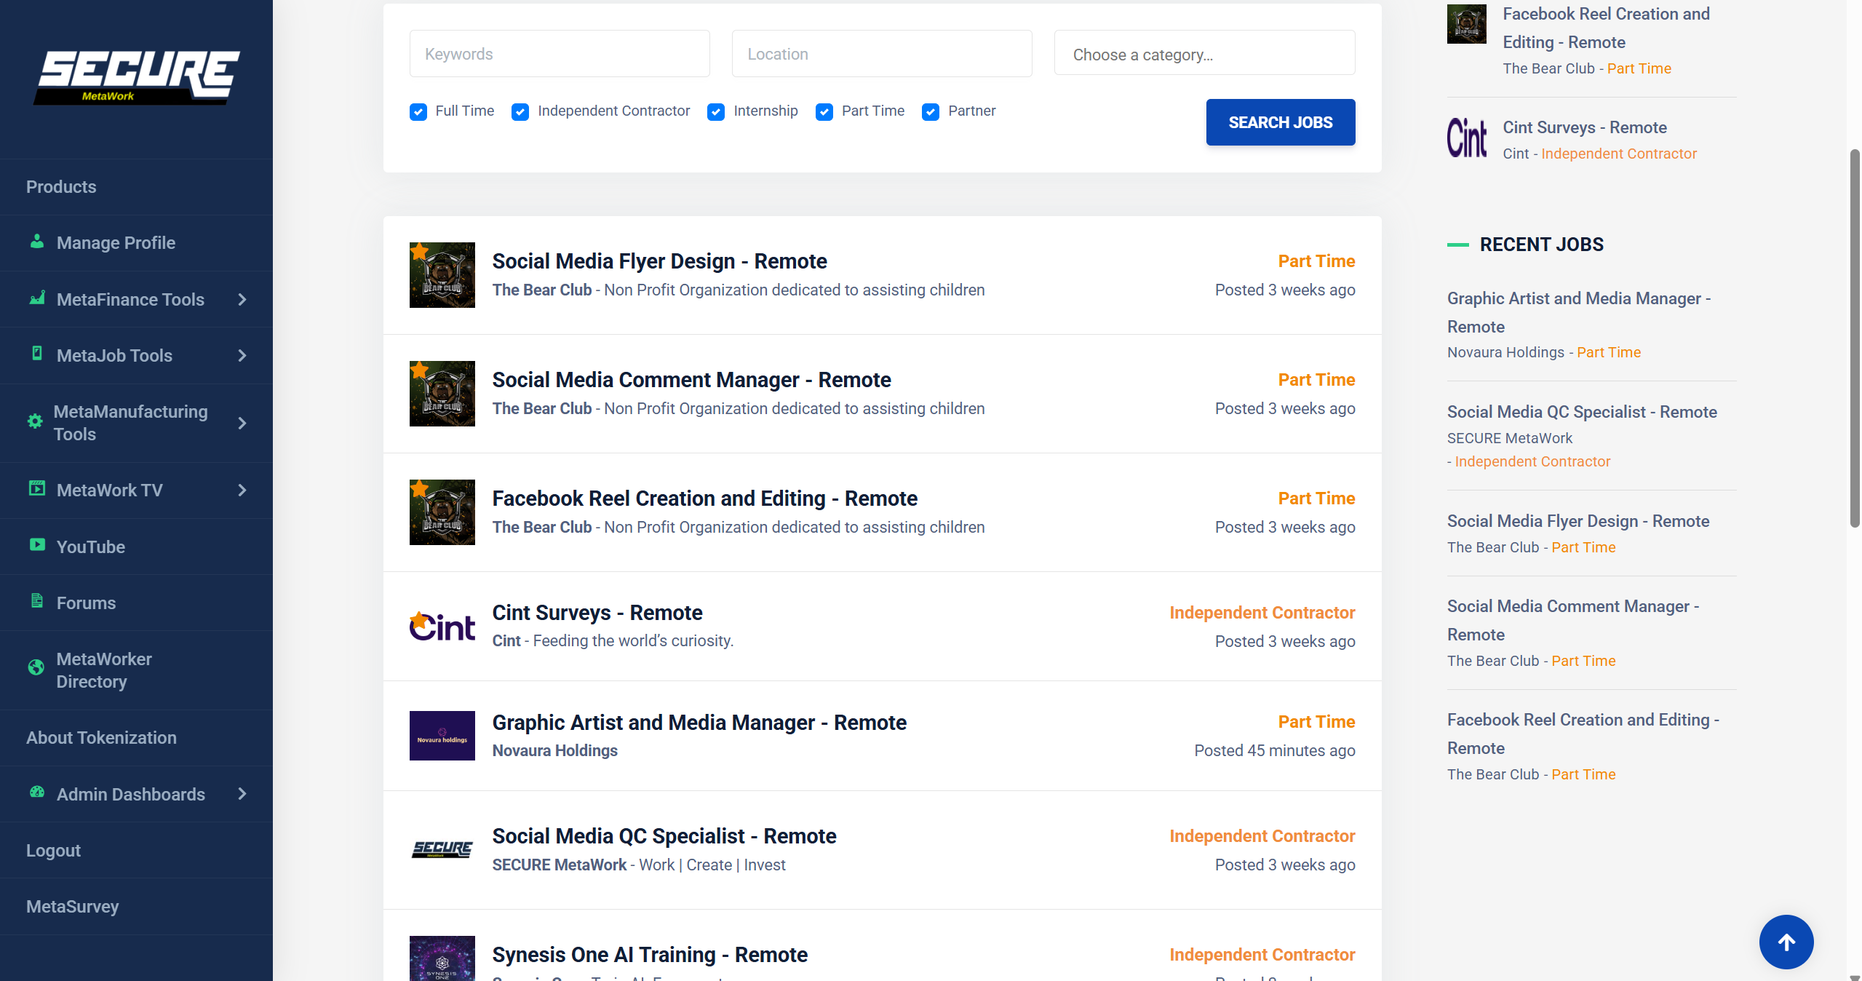Expand the MetaFinance Tools submenu chevron

[x=242, y=299]
